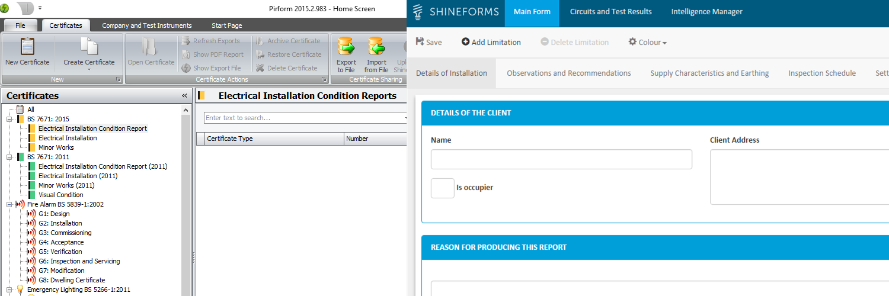
Task: Select G4: Acceptance fire alarm certificate
Action: point(61,242)
